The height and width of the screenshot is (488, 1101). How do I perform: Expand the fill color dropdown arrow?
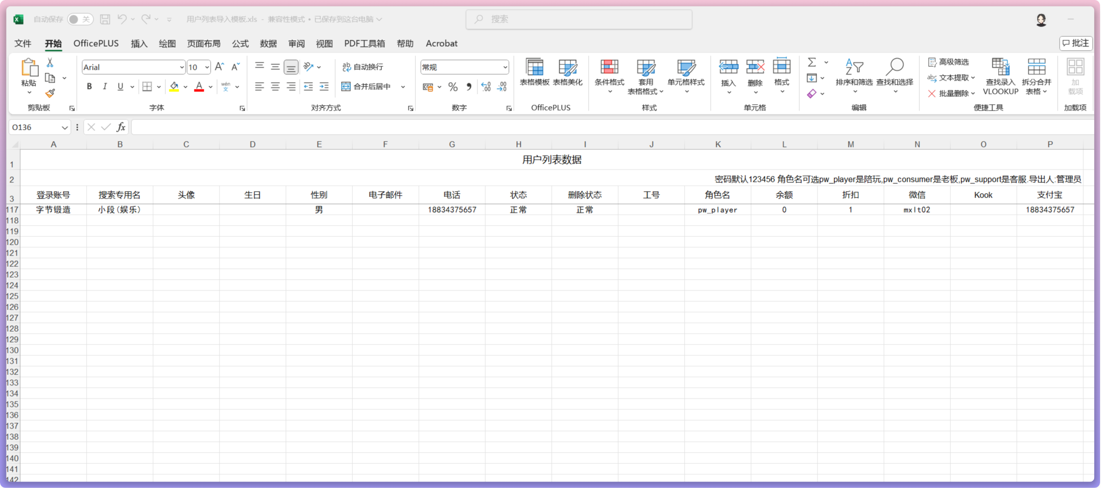pyautogui.click(x=185, y=86)
